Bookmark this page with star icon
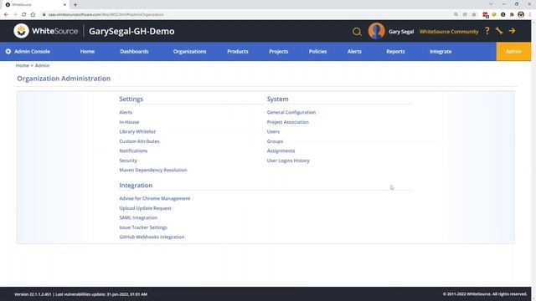This screenshot has height=301, width=536. (474, 15)
